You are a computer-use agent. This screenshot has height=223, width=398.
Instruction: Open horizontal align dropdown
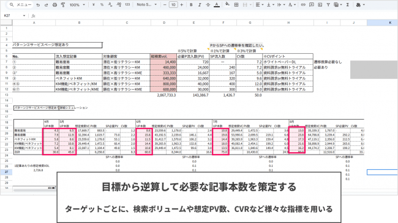pyautogui.click(x=259, y=5)
